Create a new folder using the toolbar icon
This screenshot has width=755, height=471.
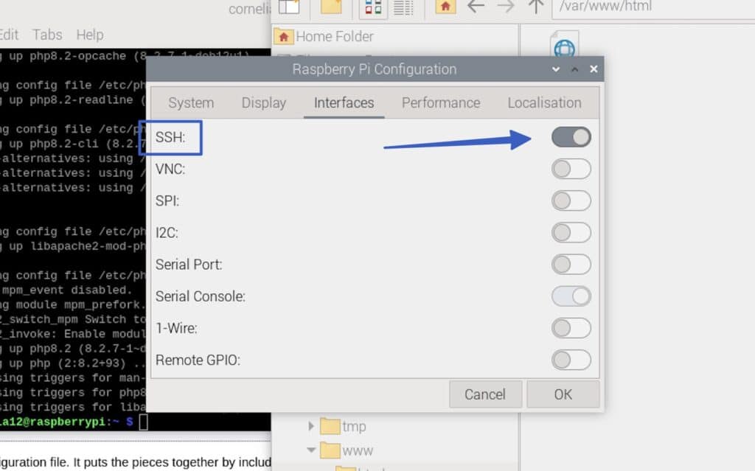(x=331, y=9)
